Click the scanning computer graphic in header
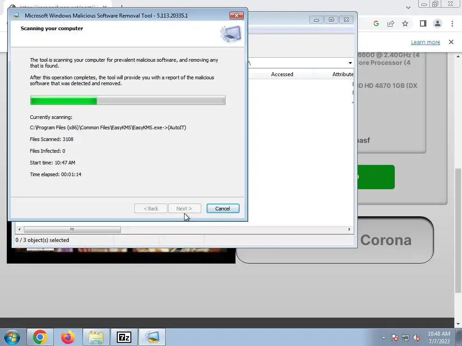The width and height of the screenshot is (462, 346). 231,34
